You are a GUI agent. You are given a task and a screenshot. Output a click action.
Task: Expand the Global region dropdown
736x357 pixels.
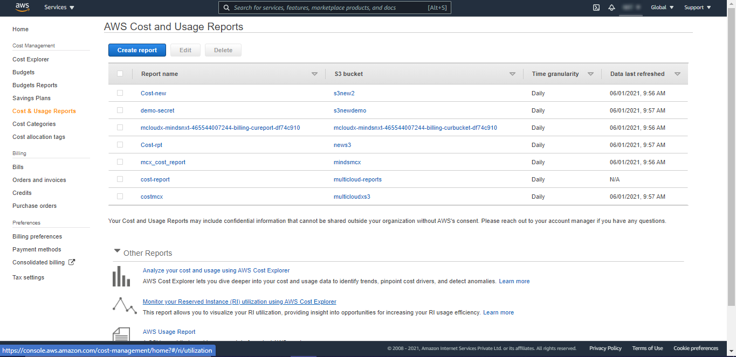662,8
